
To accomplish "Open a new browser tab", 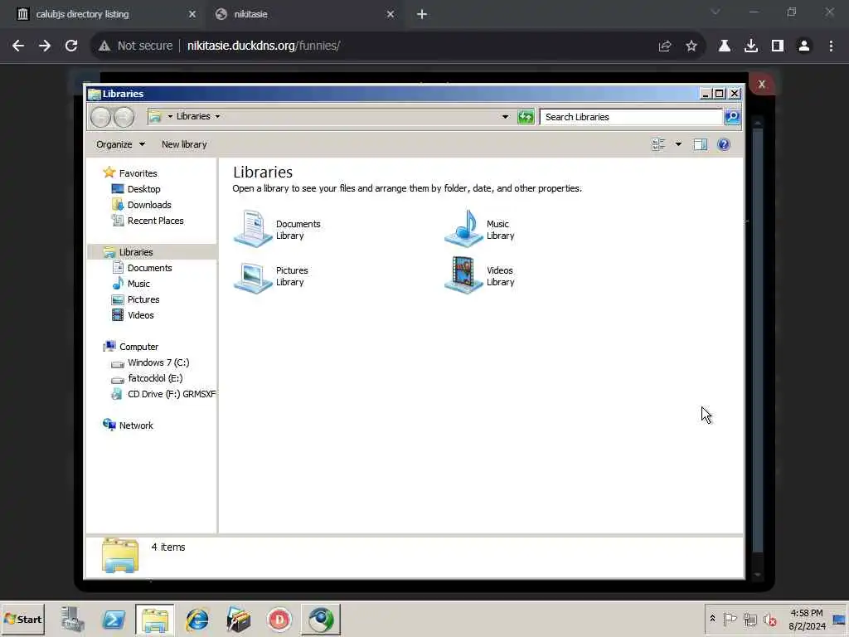I will [x=422, y=15].
